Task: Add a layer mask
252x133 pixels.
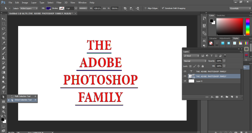Action: [217, 97]
